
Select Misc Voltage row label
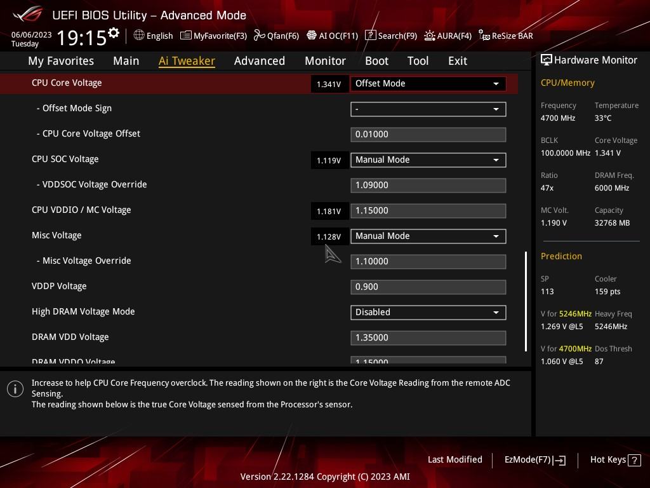56,235
